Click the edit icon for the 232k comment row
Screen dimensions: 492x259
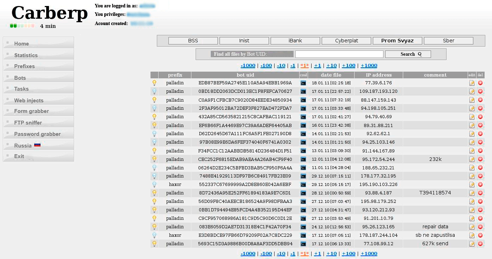472,159
